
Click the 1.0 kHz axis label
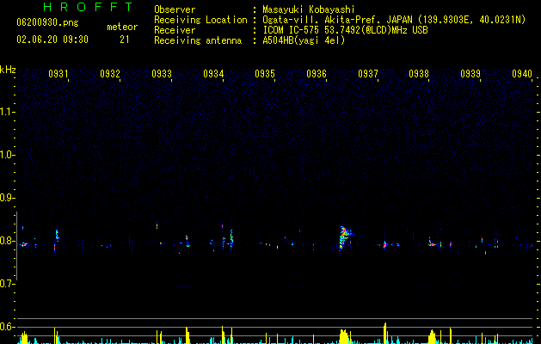(7, 155)
